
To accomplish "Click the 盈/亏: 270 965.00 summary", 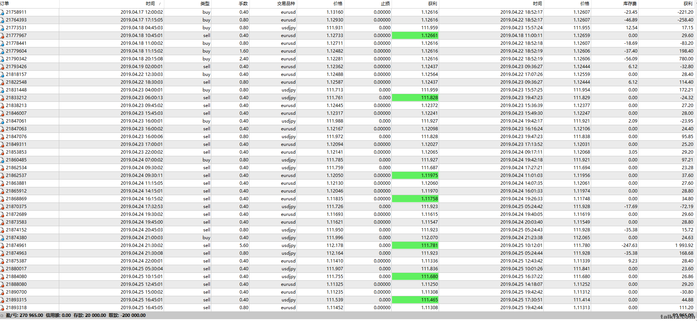I will pos(24,316).
